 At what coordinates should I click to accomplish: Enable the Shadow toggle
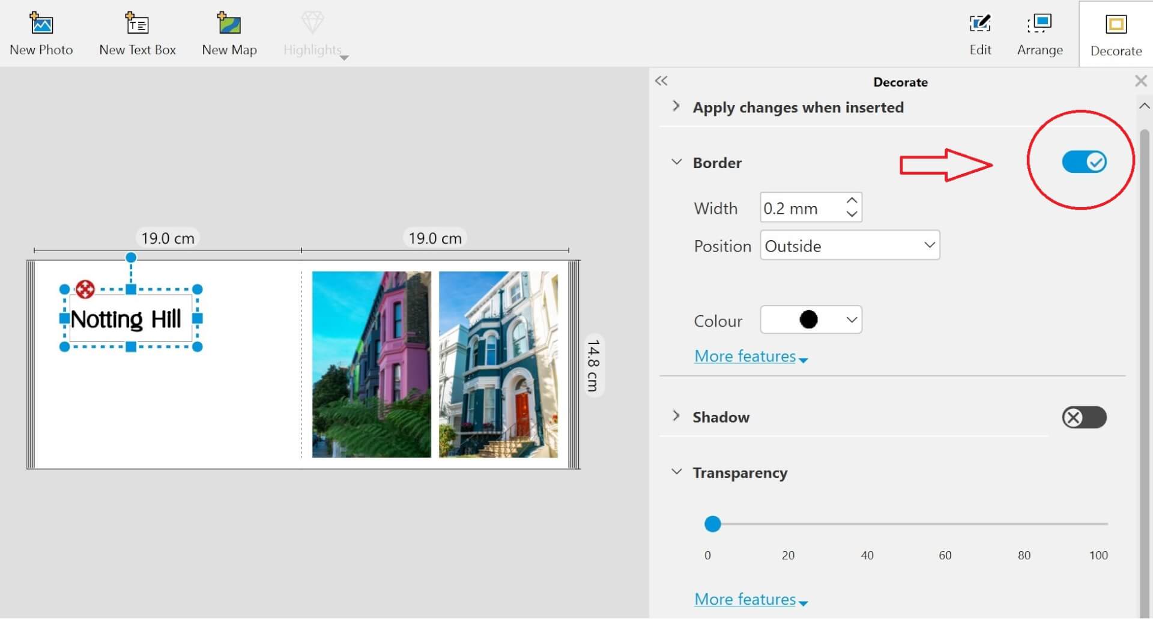pos(1084,417)
